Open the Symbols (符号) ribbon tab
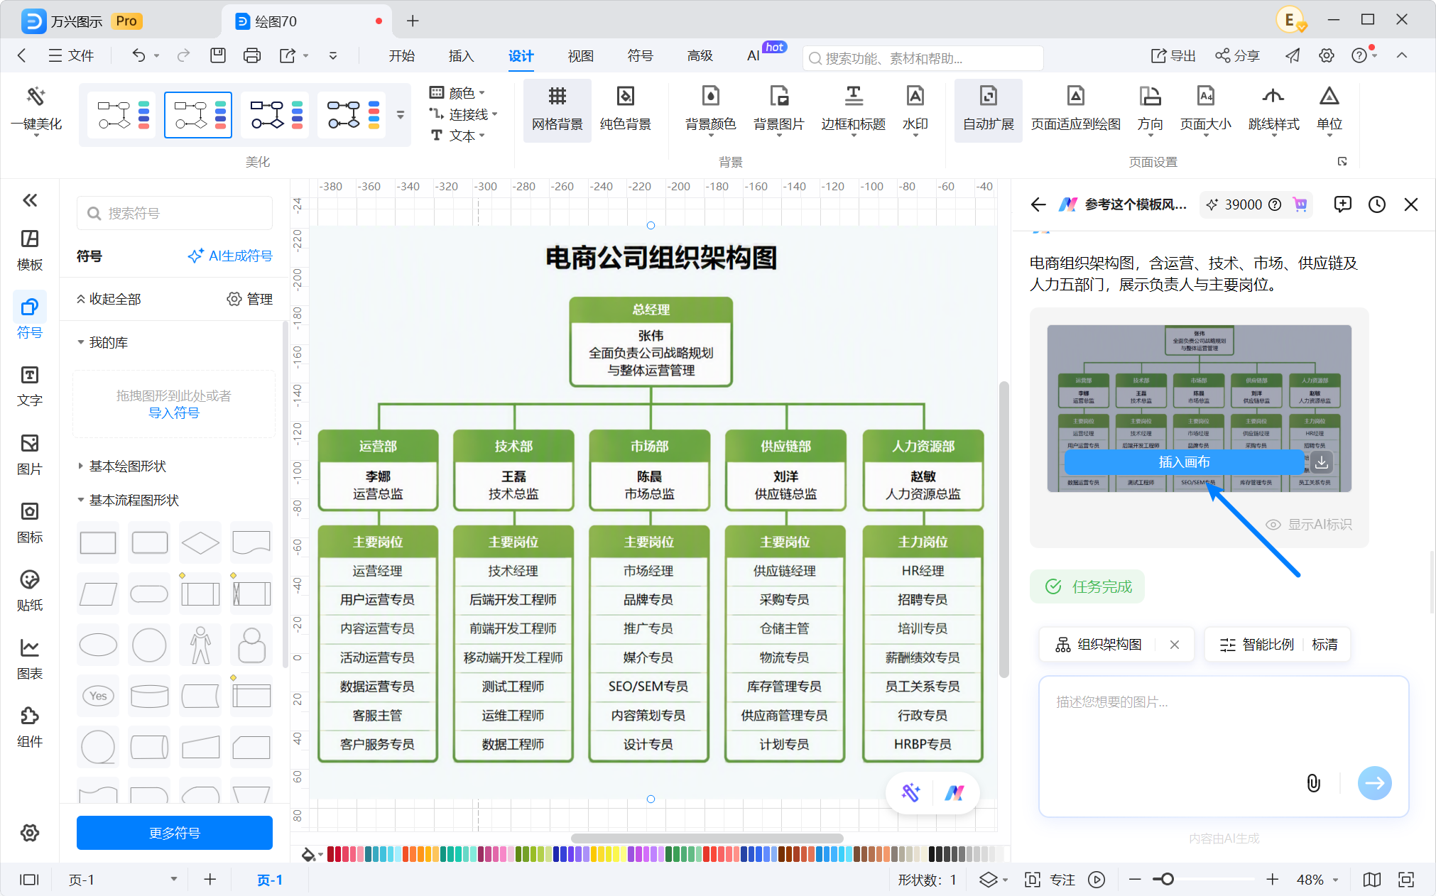 (x=640, y=55)
